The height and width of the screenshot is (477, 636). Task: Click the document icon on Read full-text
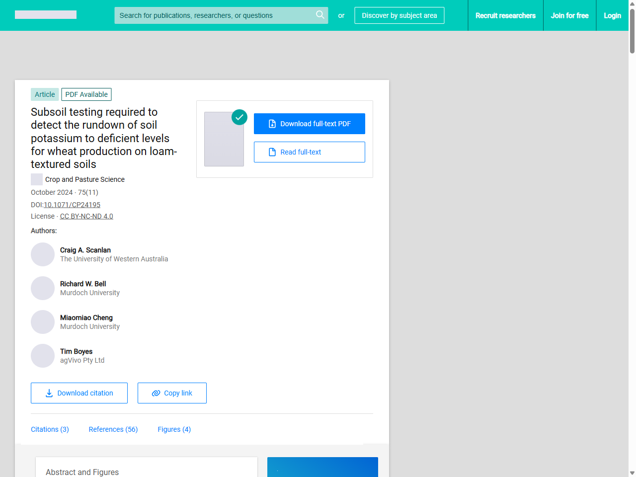[x=273, y=152]
